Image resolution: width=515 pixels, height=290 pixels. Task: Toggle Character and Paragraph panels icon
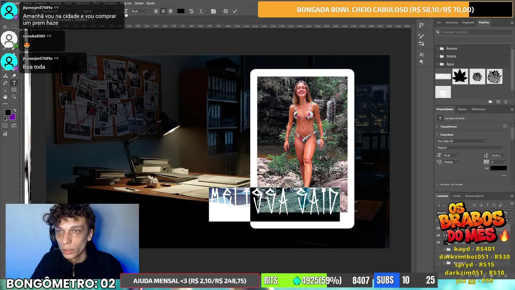click(x=213, y=11)
